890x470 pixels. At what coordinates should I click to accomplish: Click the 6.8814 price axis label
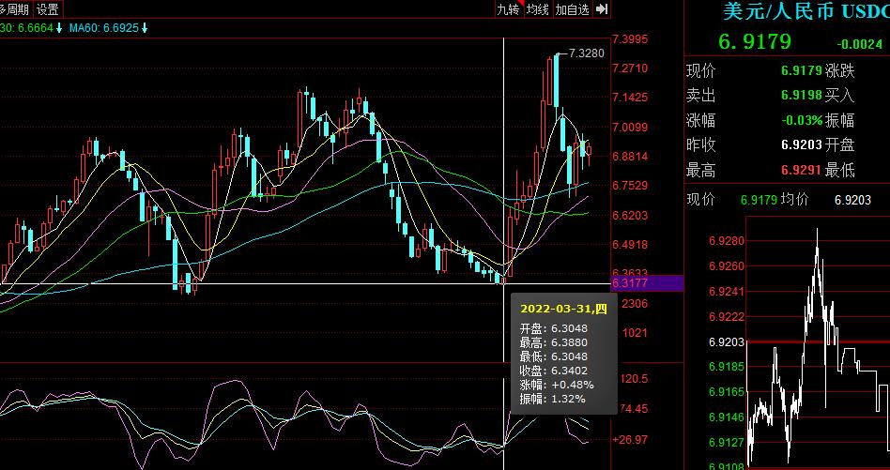(630, 156)
